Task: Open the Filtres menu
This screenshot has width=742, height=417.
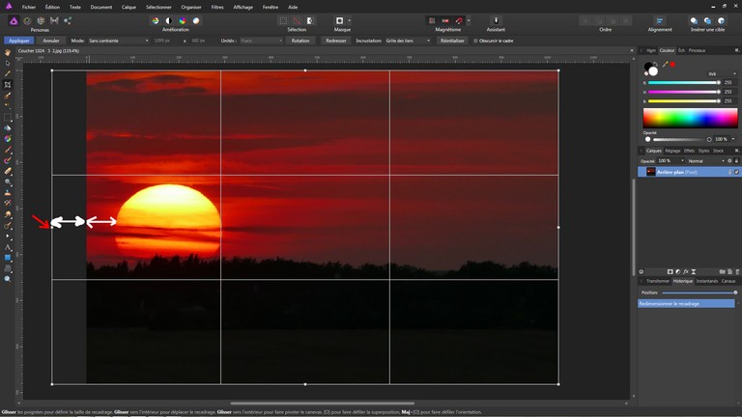Action: point(217,7)
